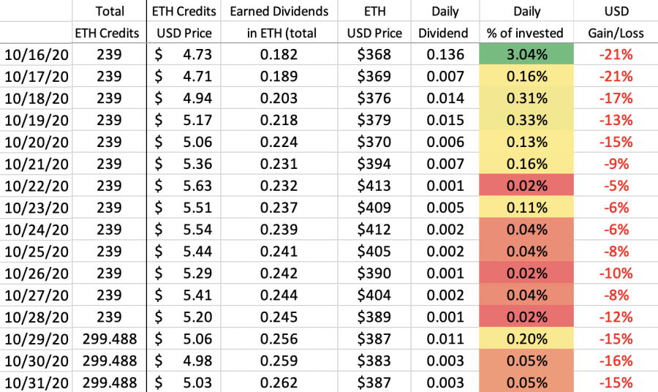
Task: Select the -5% USD Gain/Loss cell
Action: coord(616,186)
